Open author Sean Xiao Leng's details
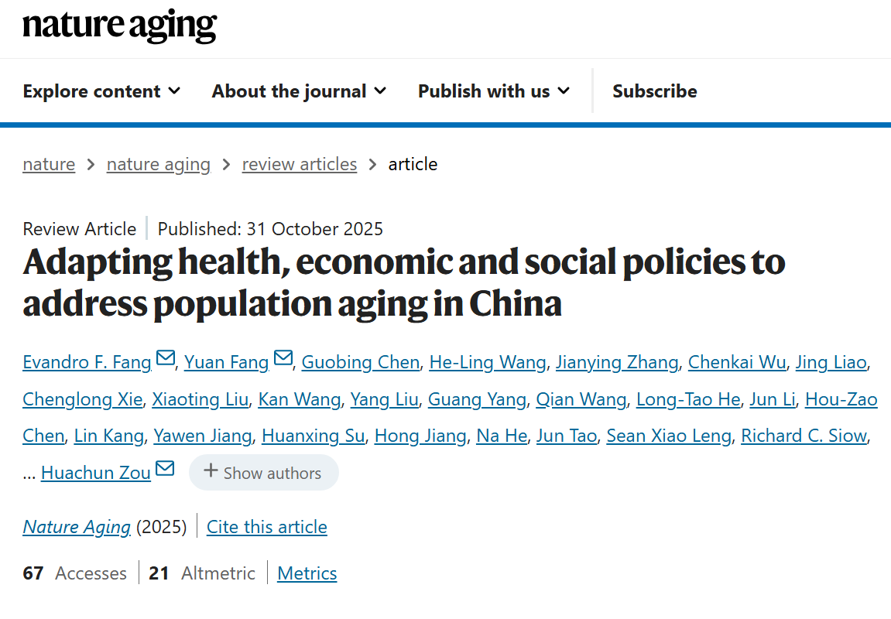Screen dimensions: 891x619 [669, 436]
